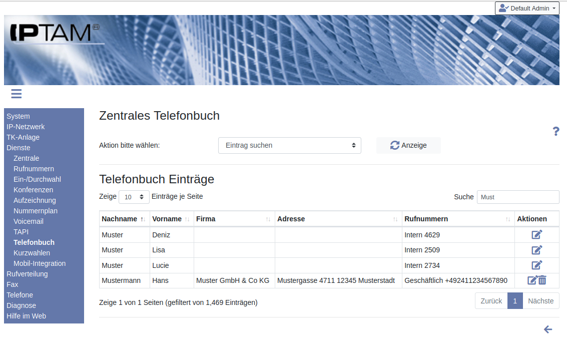Delete the Hans Mustermann entry
Screen dimensions: 567x339
(x=542, y=280)
